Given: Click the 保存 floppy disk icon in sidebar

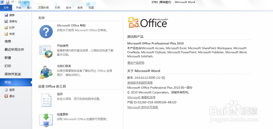Looking at the screenshot, I should tap(6, 15).
